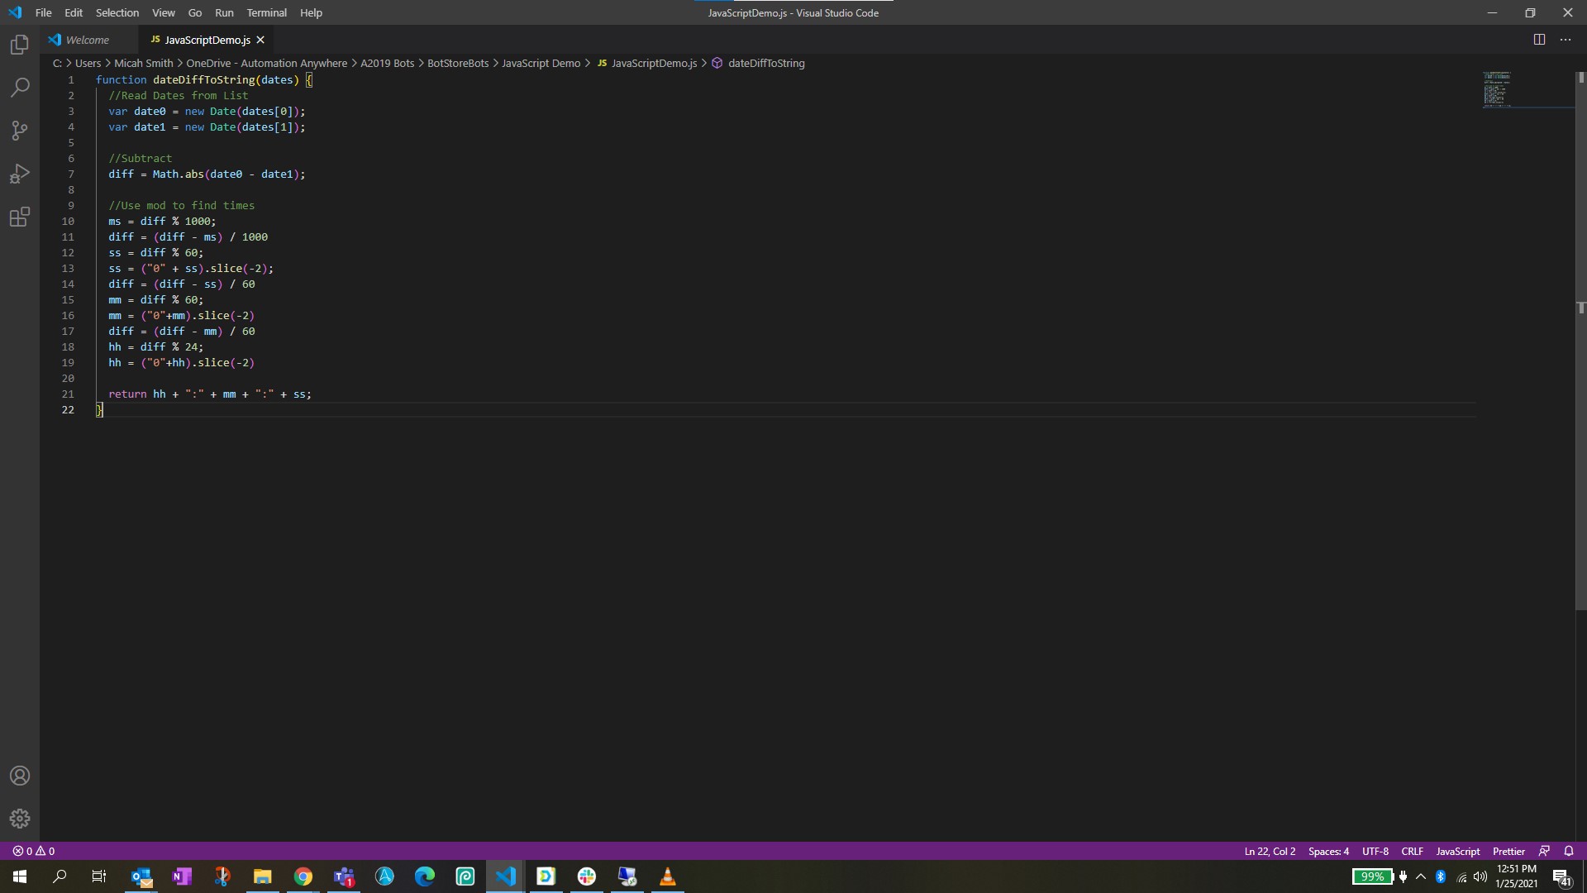Open the Explorer view in activity bar

click(x=20, y=45)
